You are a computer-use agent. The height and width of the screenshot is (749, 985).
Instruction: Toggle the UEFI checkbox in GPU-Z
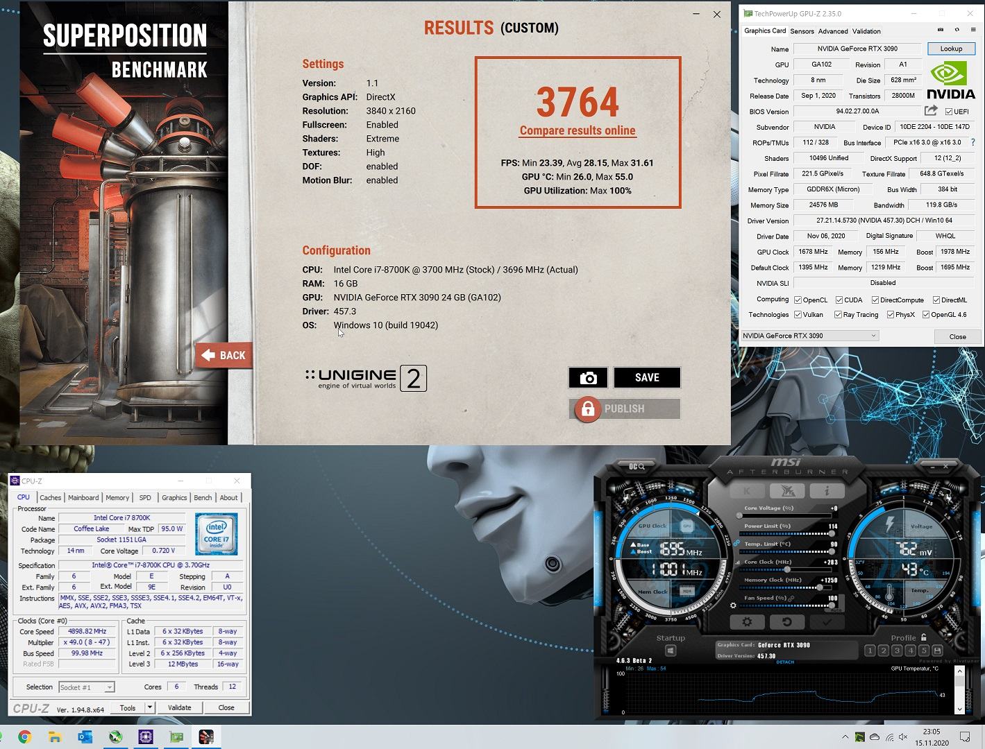point(949,112)
